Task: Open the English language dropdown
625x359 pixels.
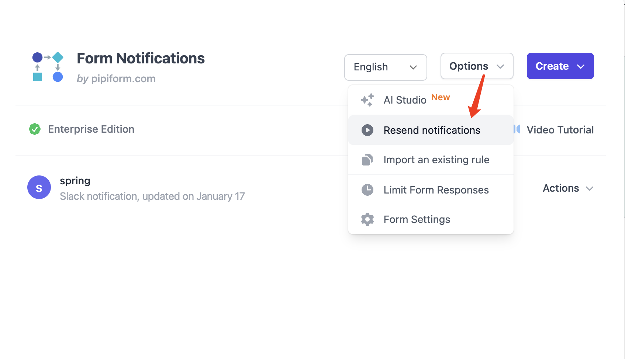Action: click(x=386, y=67)
